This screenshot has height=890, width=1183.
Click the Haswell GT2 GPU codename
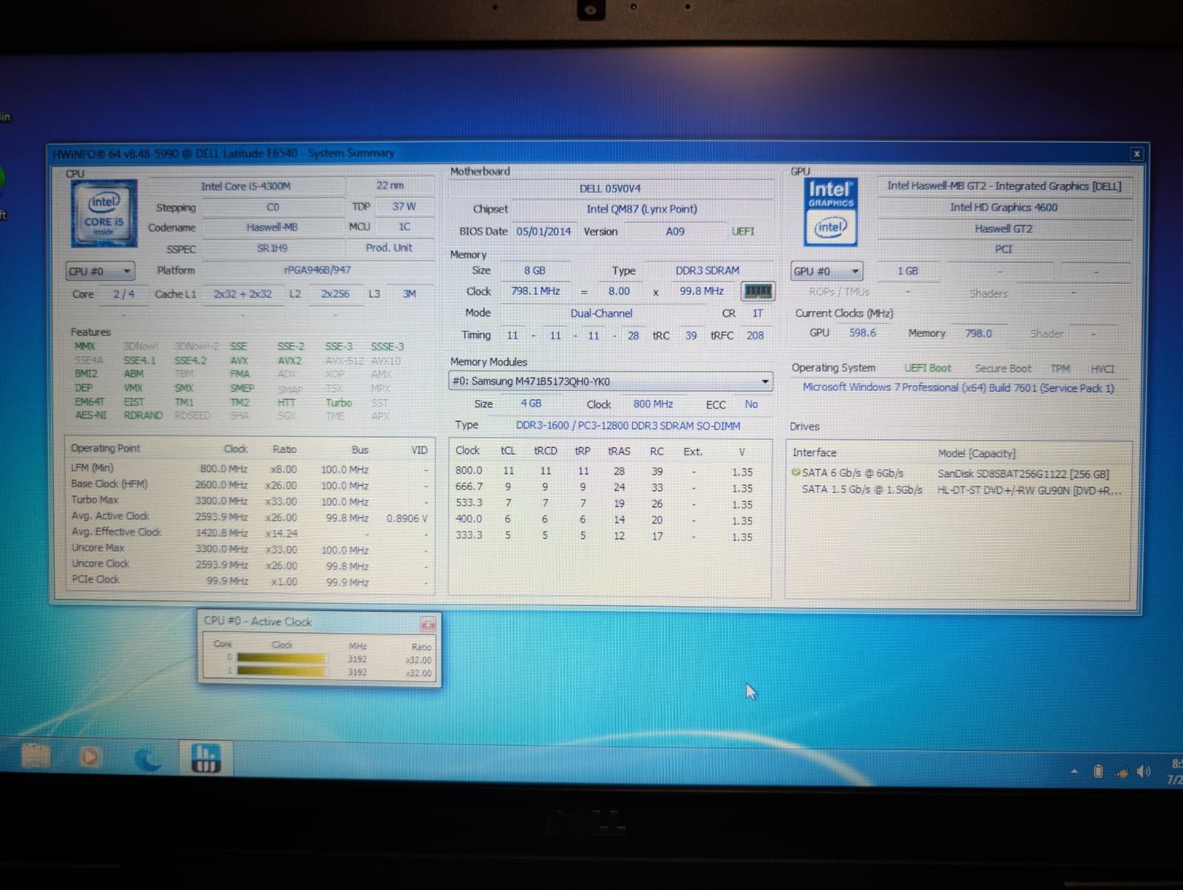pos(1003,229)
